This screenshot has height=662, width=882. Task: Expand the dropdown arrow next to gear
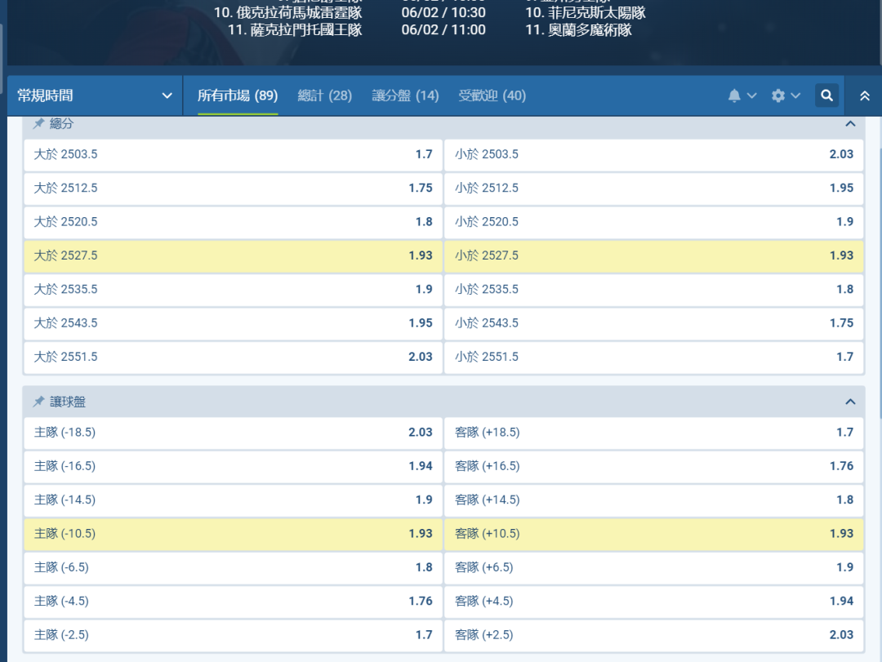(x=795, y=96)
